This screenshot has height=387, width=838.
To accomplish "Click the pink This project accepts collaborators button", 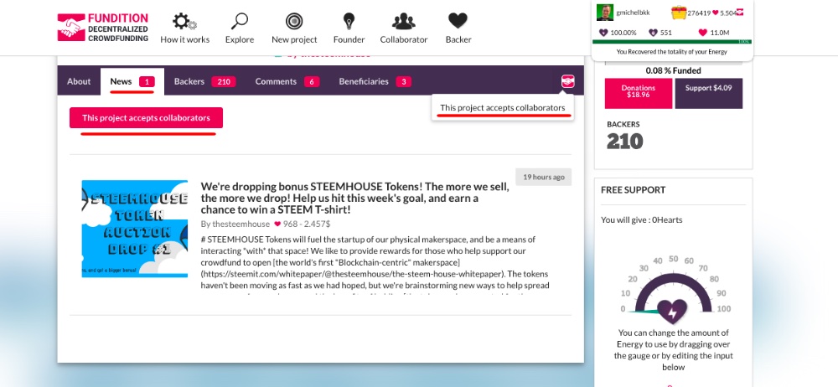I will pos(146,117).
